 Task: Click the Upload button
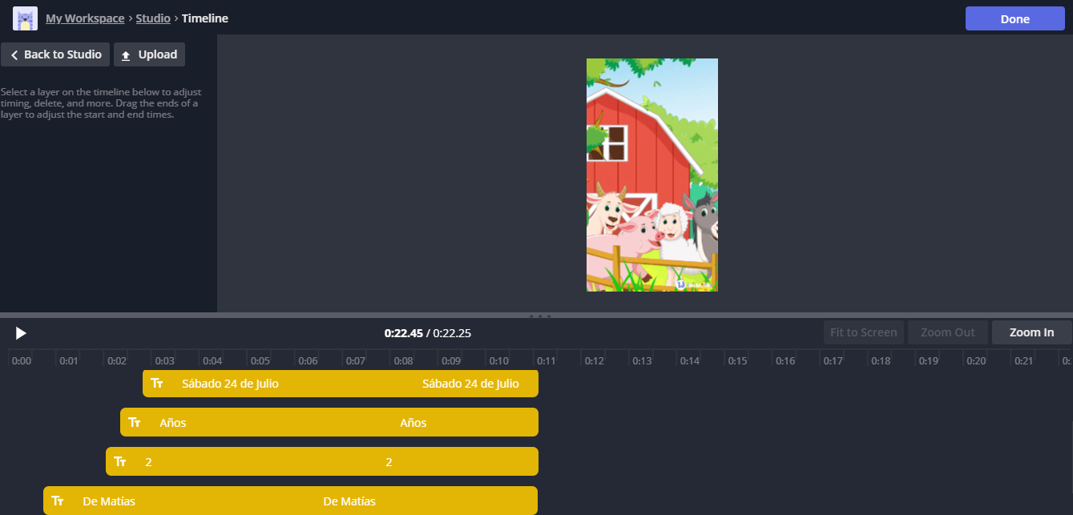tap(149, 54)
